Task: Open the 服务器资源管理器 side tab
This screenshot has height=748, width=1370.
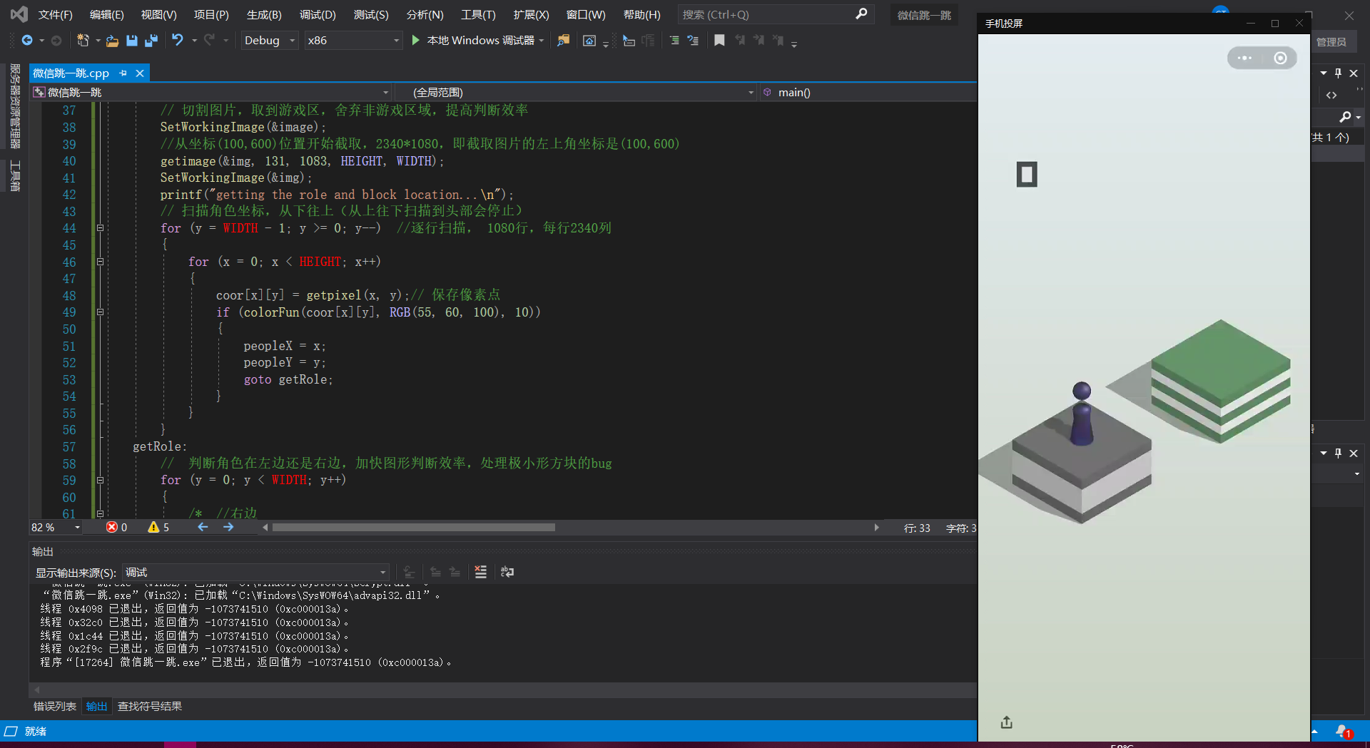Action: pos(15,106)
